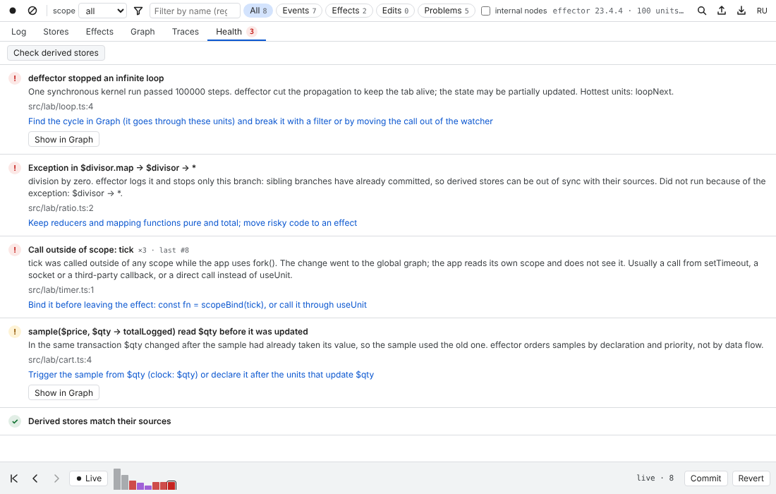Go to the Graph tab
This screenshot has width=776, height=494.
pos(143,32)
